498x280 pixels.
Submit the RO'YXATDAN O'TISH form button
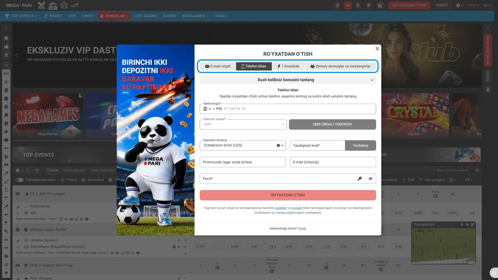click(288, 195)
